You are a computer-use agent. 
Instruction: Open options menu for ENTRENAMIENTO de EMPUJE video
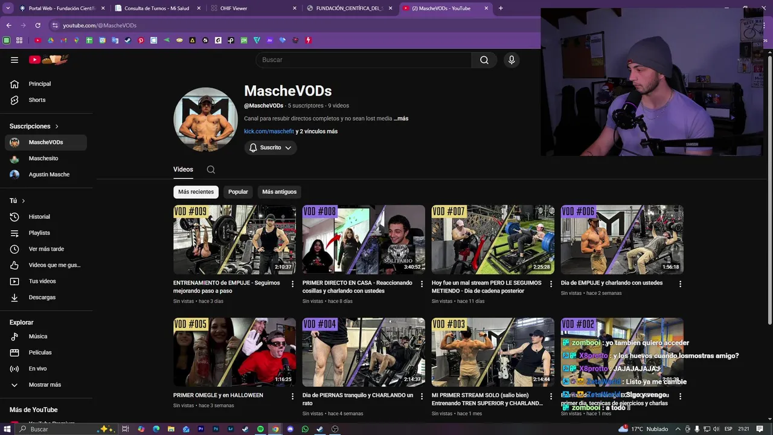(x=293, y=284)
